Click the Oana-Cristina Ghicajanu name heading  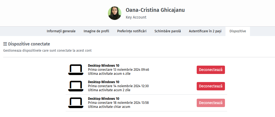(155, 10)
